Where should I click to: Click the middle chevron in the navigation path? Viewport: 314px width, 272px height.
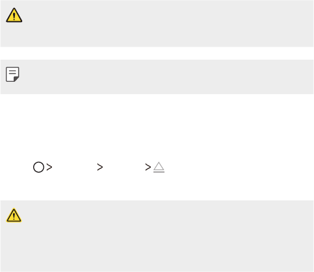coord(100,167)
